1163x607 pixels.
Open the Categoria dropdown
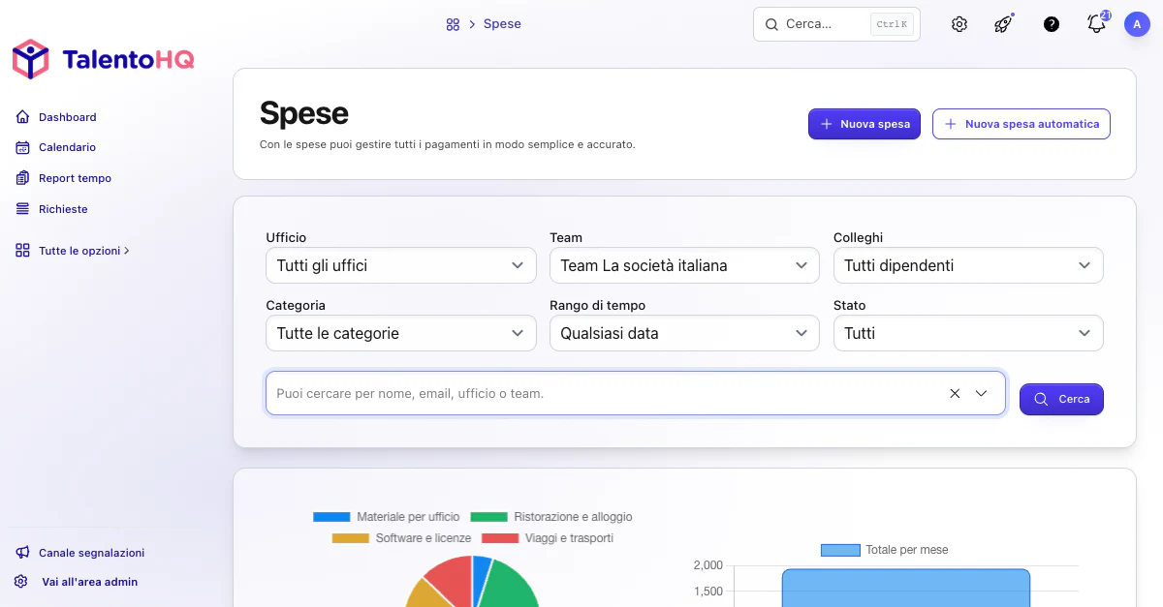tap(401, 333)
